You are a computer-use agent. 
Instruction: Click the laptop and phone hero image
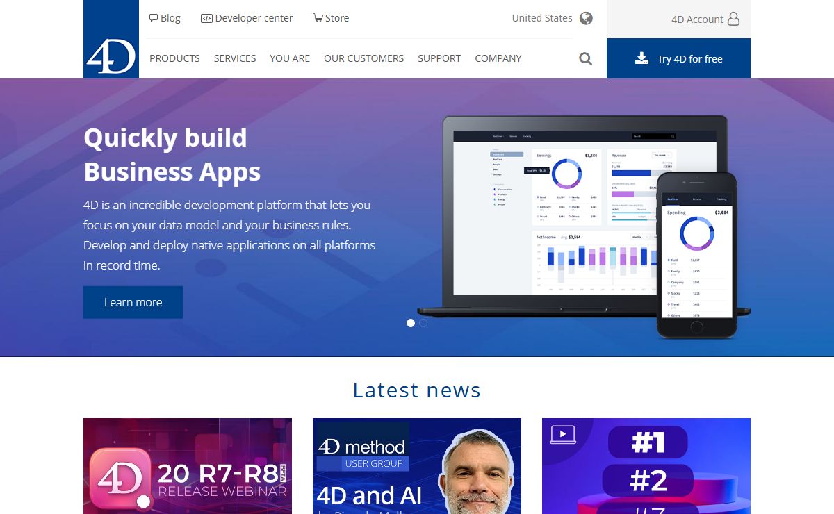(584, 226)
